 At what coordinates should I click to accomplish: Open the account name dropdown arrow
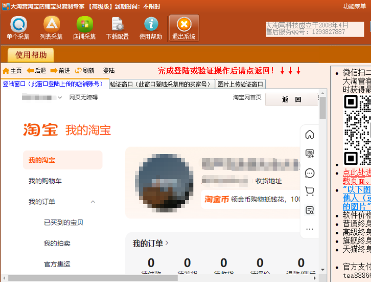(60, 98)
